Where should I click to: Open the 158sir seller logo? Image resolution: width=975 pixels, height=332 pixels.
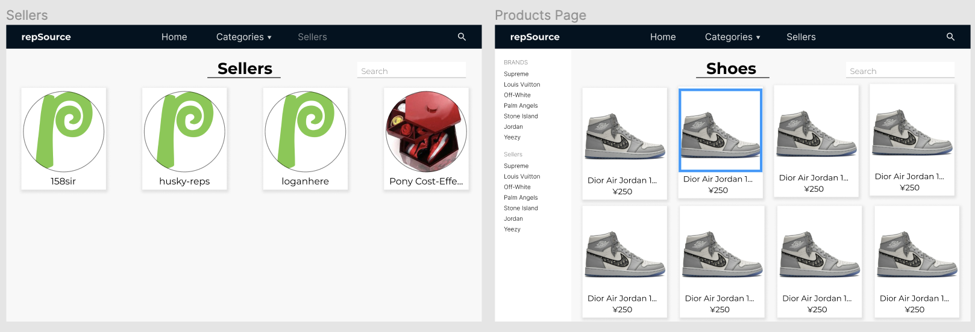tap(64, 132)
